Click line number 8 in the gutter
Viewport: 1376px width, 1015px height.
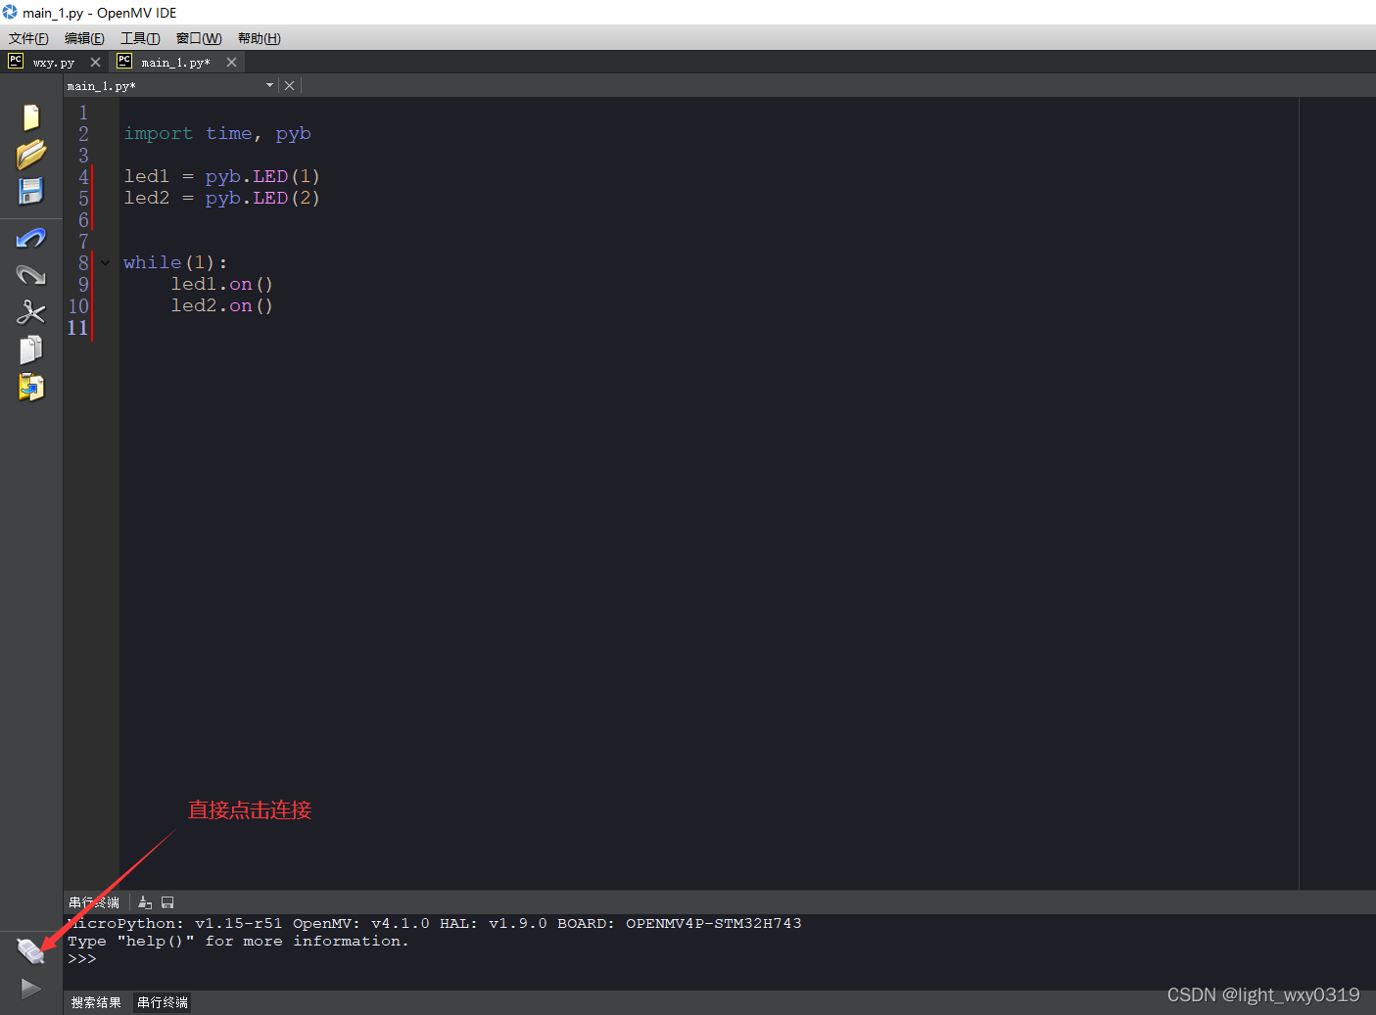[83, 262]
